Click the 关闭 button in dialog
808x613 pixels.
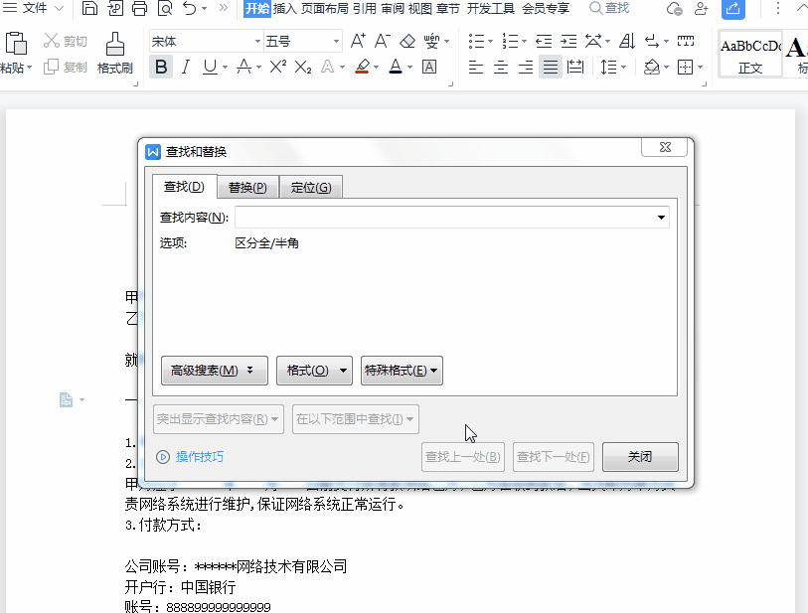coord(640,457)
